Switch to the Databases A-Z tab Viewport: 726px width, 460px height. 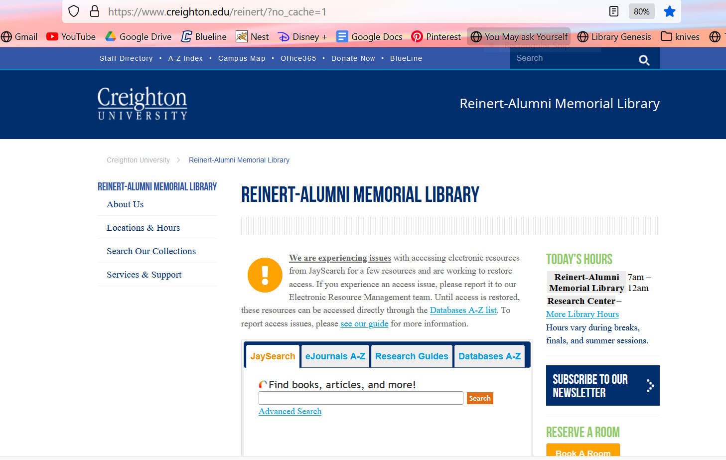pyautogui.click(x=490, y=356)
